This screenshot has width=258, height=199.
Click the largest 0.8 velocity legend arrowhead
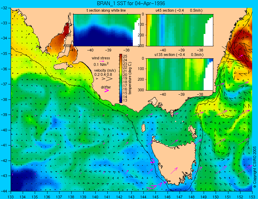pos(109,79)
